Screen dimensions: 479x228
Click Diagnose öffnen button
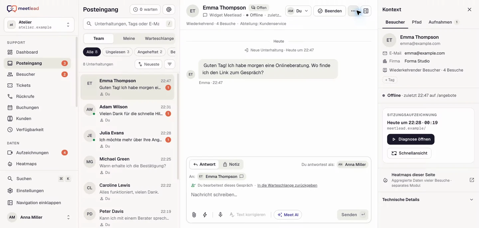(x=411, y=139)
